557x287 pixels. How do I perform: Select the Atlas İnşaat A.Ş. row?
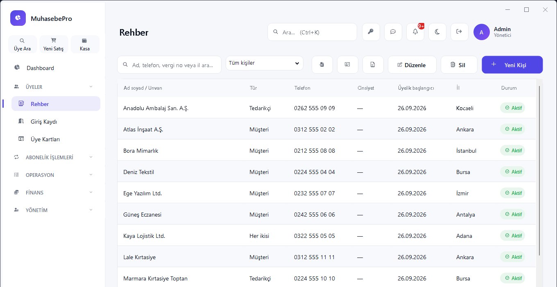326,129
